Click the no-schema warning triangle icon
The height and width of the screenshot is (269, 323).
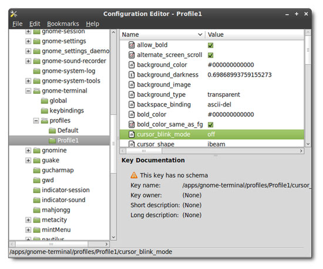134,175
